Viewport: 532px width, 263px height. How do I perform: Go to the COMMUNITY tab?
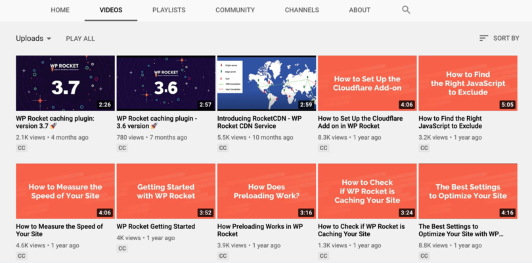(x=235, y=10)
